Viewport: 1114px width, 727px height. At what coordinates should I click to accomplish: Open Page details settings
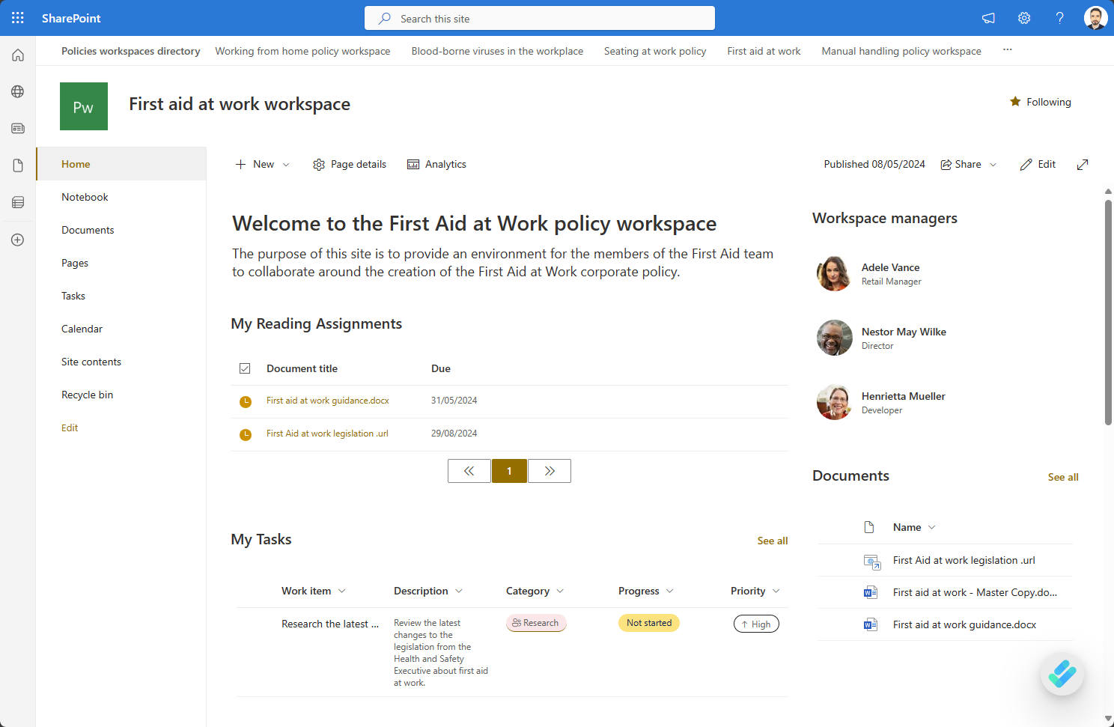(349, 164)
